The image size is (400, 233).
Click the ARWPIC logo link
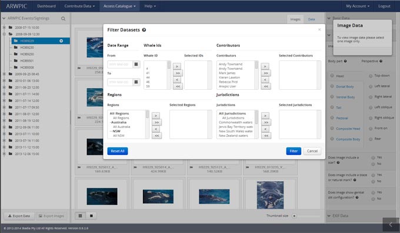click(x=16, y=6)
